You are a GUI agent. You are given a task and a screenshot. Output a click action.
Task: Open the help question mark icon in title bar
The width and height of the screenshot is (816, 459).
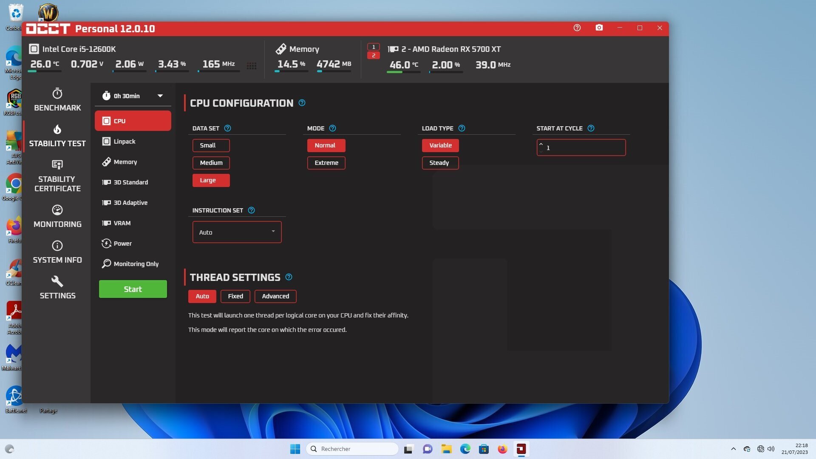tap(577, 28)
